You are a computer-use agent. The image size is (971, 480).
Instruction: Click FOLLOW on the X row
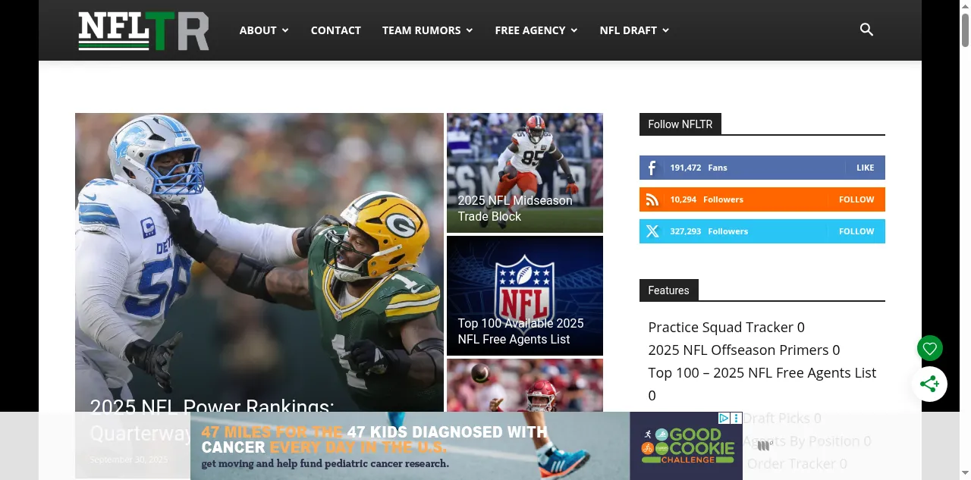click(x=856, y=231)
